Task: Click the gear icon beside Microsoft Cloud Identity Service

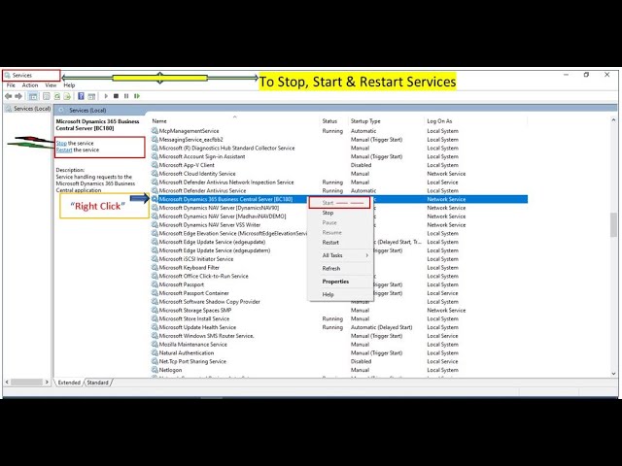Action: coord(155,174)
